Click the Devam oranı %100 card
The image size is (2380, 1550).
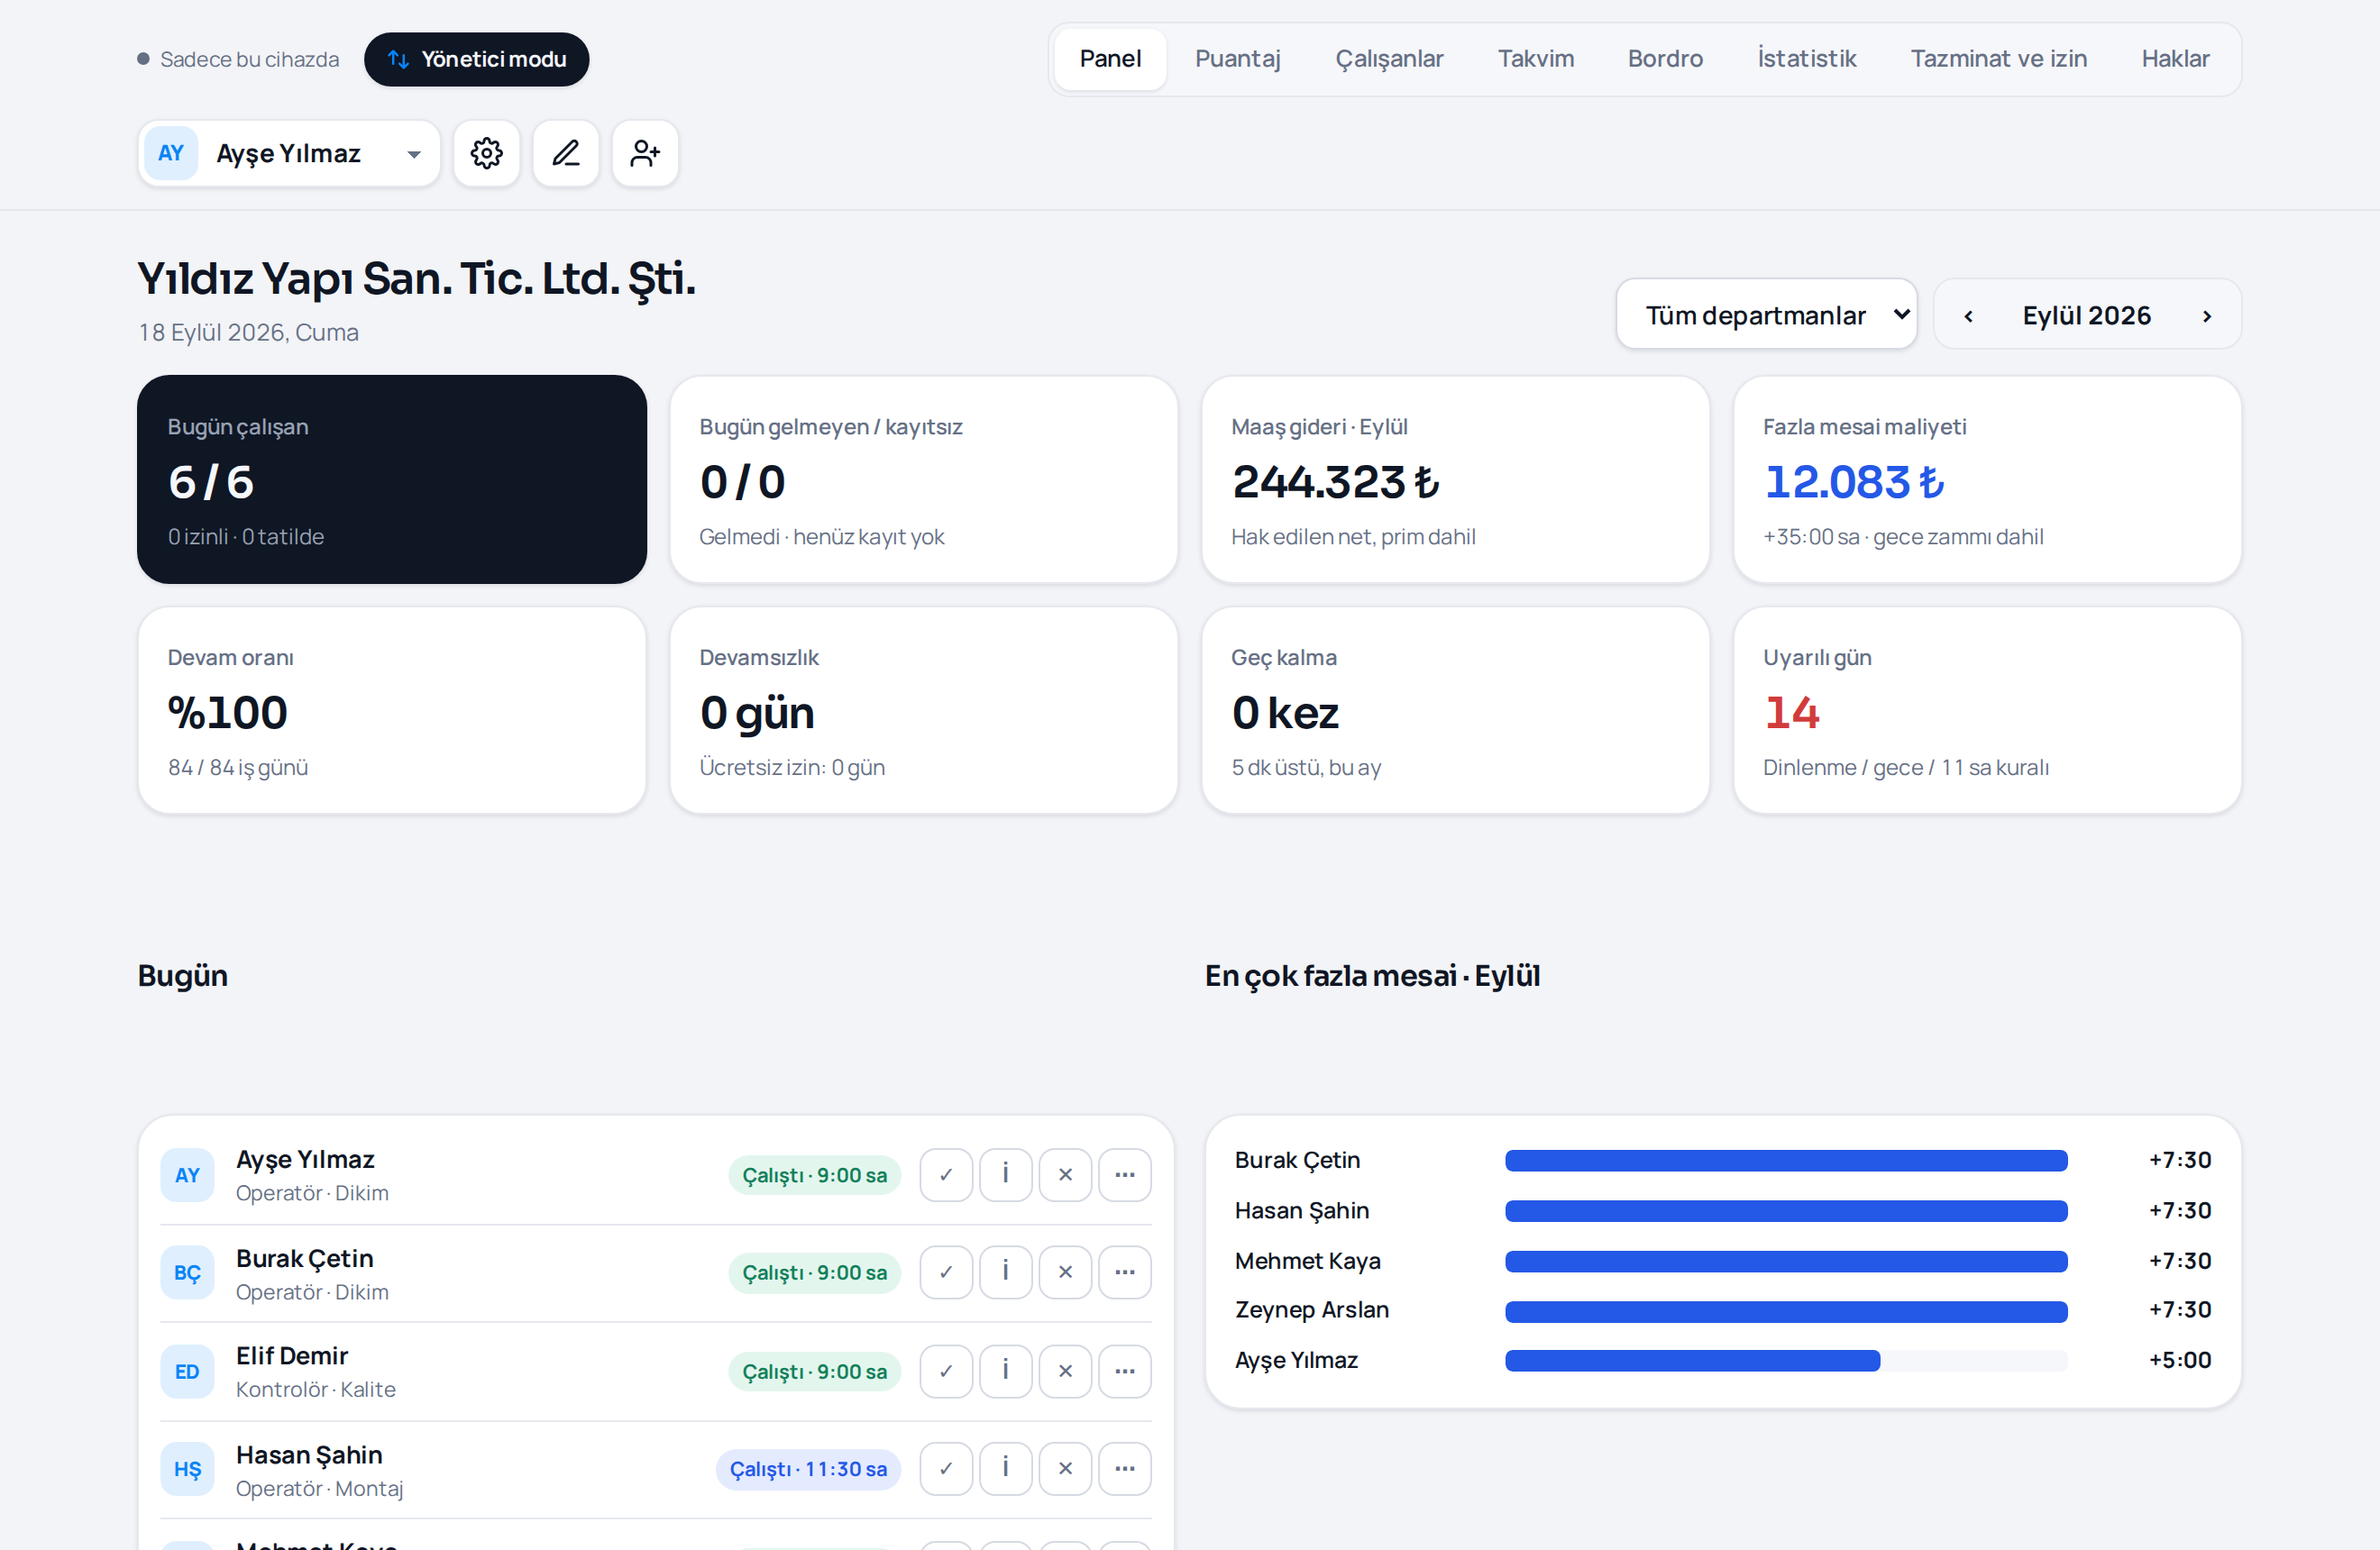tap(392, 710)
